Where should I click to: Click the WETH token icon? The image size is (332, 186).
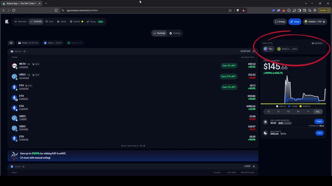14,66
